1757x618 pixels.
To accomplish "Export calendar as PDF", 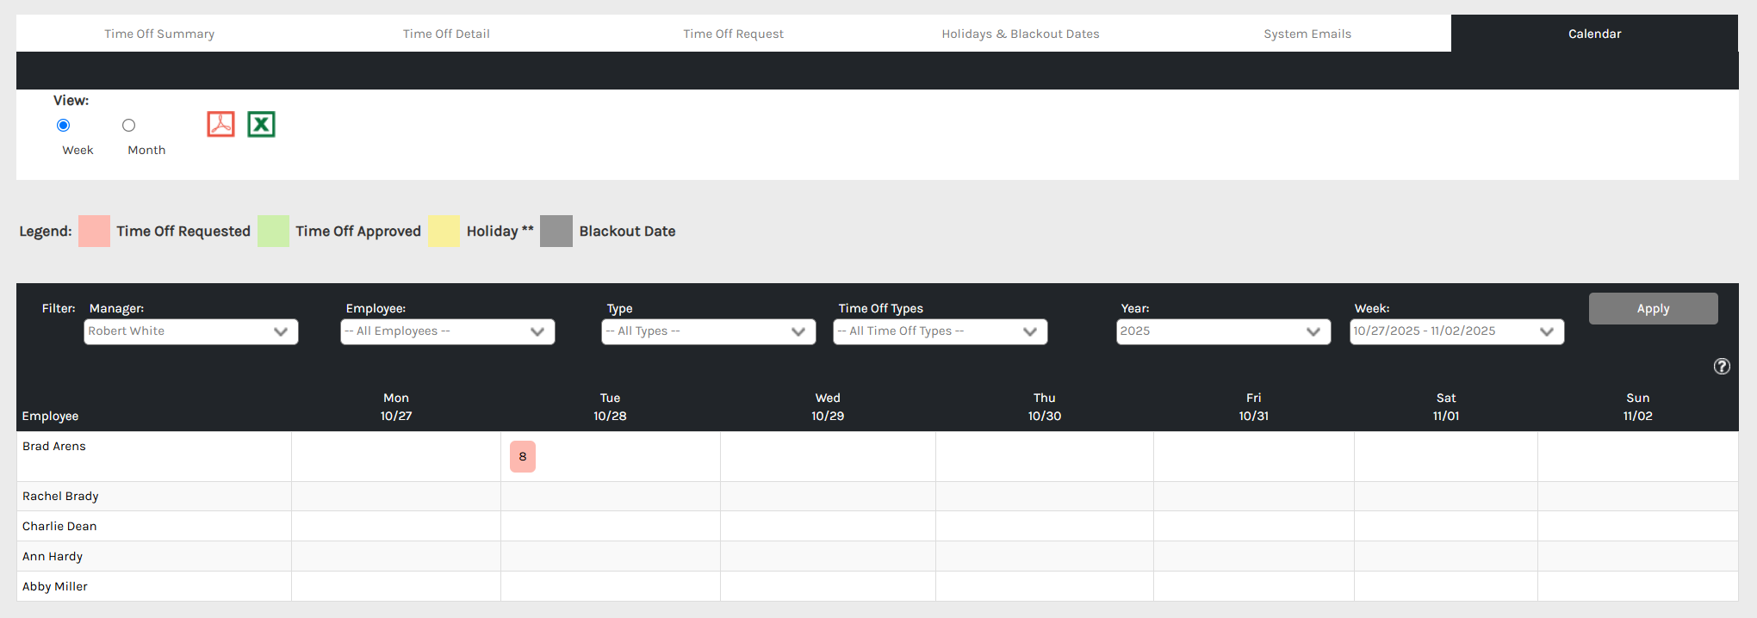I will click(220, 125).
